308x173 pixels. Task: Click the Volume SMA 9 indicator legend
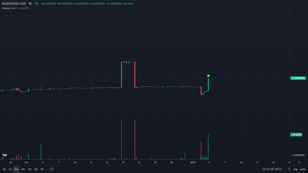[10, 8]
